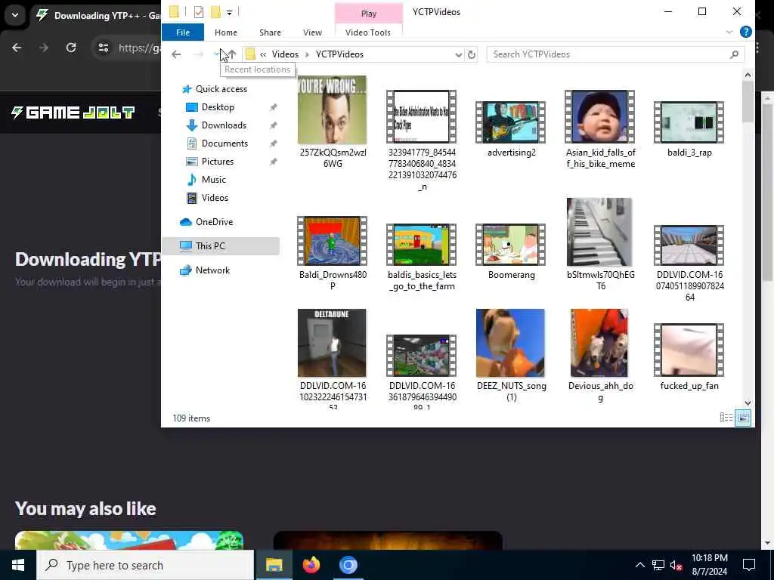Click Properties checkmark icon in title bar

pyautogui.click(x=199, y=12)
